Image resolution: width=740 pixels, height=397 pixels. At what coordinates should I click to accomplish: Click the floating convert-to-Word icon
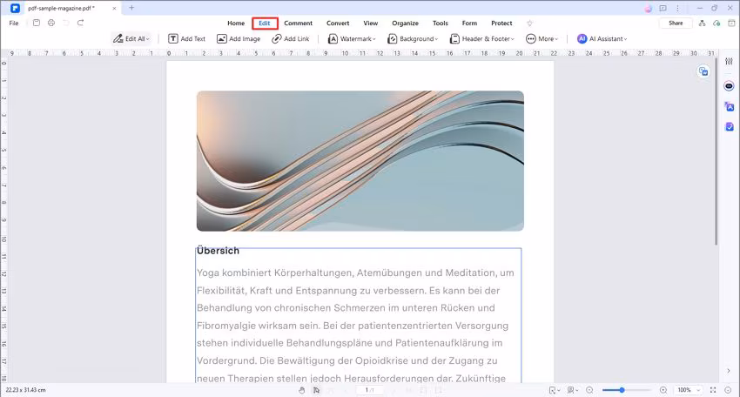pyautogui.click(x=703, y=71)
